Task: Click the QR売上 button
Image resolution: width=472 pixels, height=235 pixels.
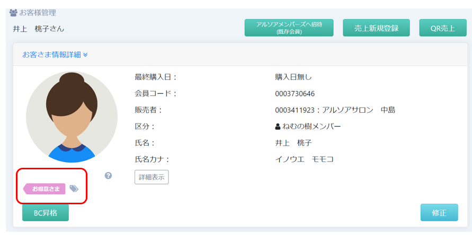Action: coord(443,28)
